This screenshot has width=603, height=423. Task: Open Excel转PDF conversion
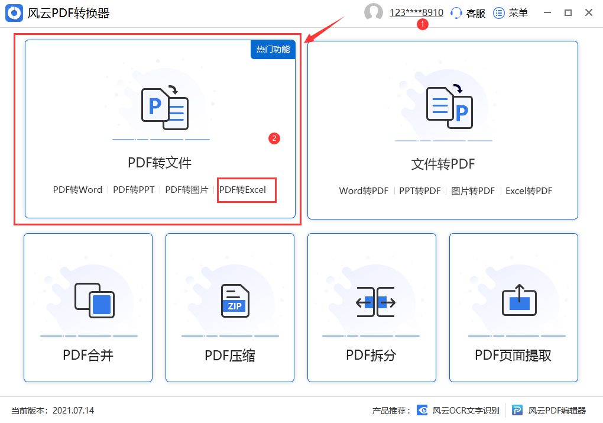[x=529, y=191]
